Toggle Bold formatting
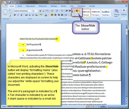Screen dimensions: 129x109 coord(15,15)
